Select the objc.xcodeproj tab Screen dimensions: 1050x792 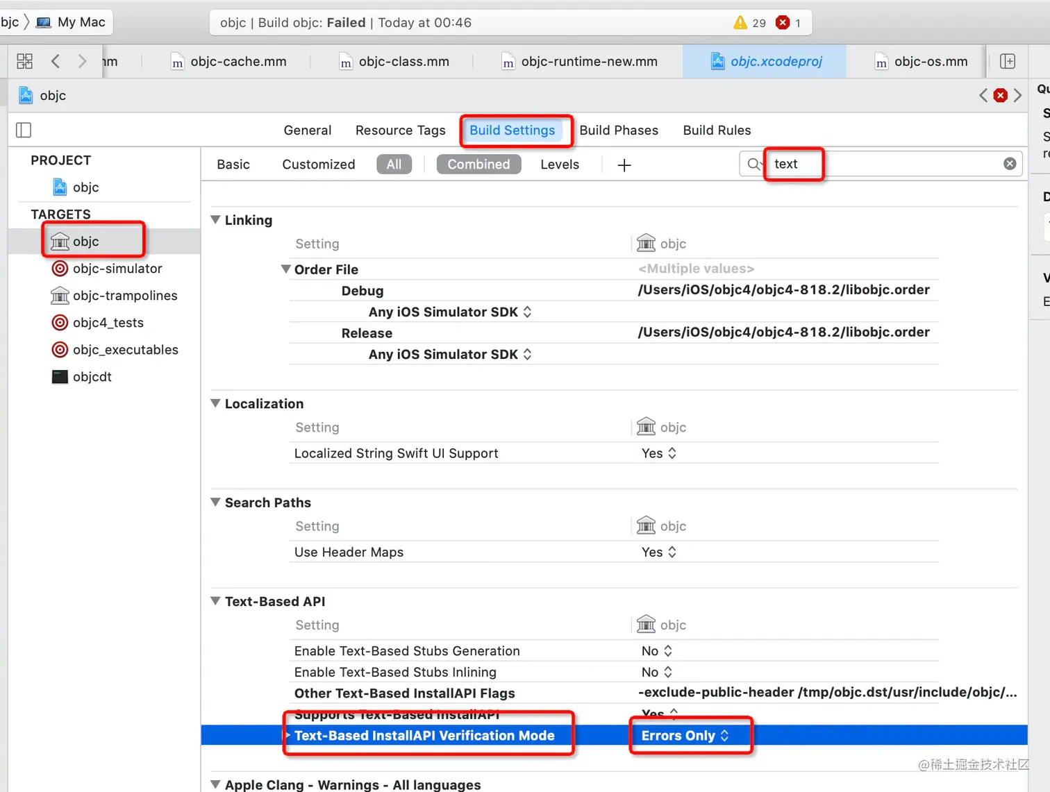coord(766,62)
